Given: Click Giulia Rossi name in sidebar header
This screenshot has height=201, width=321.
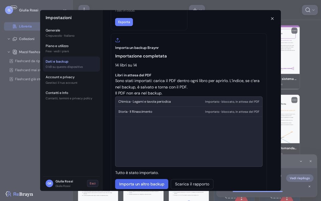Looking at the screenshot, I should coord(29,10).
